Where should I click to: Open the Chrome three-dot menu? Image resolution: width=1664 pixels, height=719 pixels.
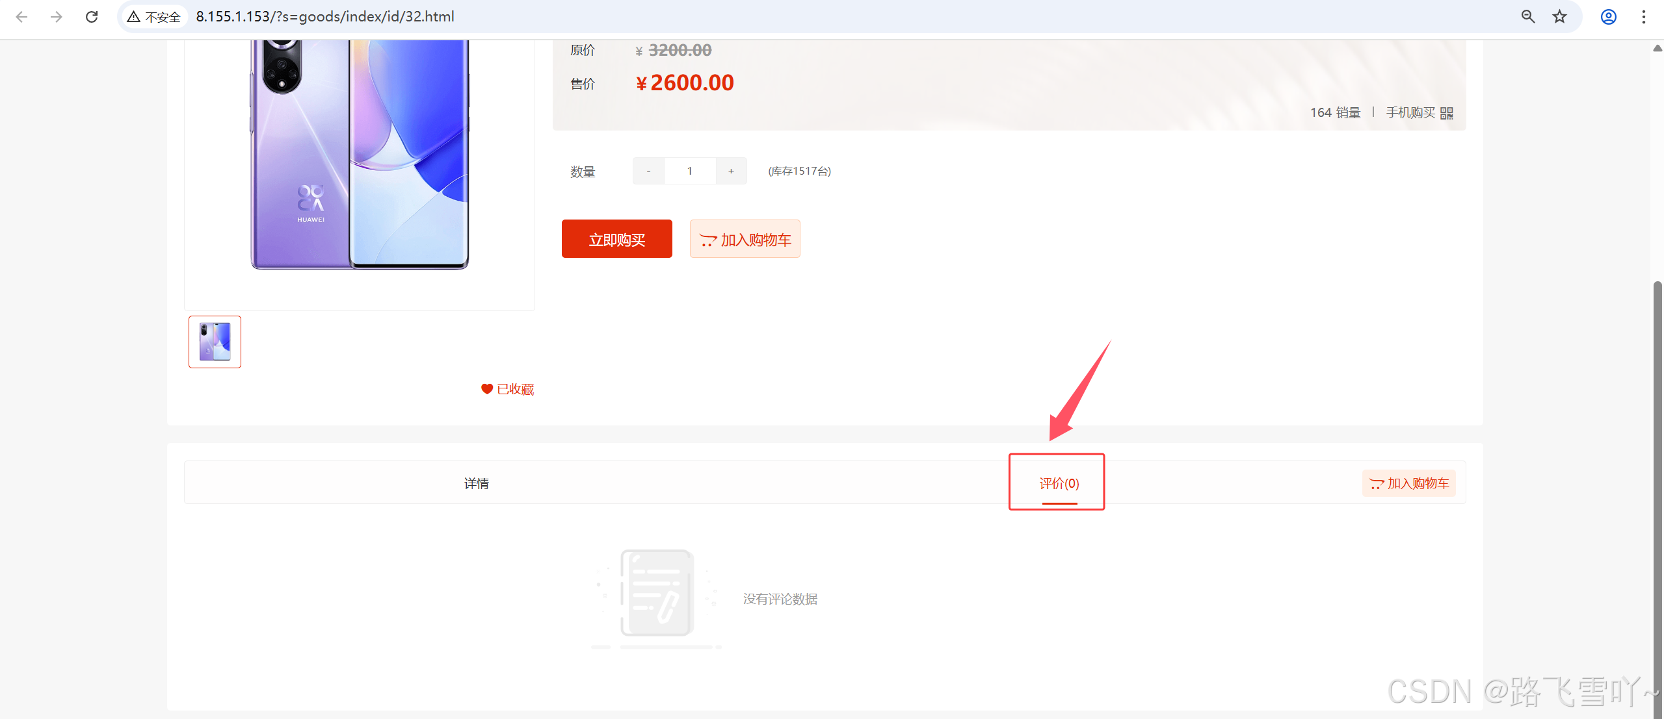pos(1643,17)
